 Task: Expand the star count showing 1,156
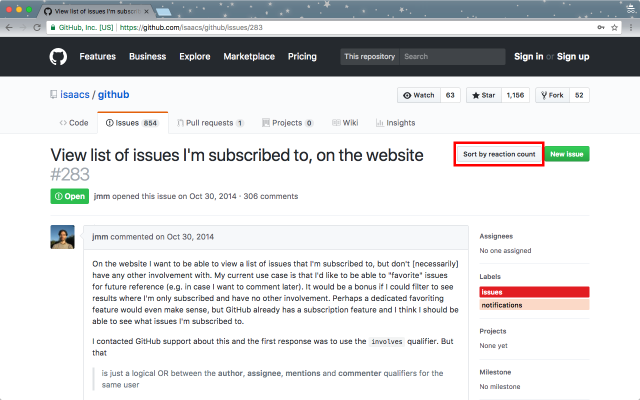coord(515,95)
